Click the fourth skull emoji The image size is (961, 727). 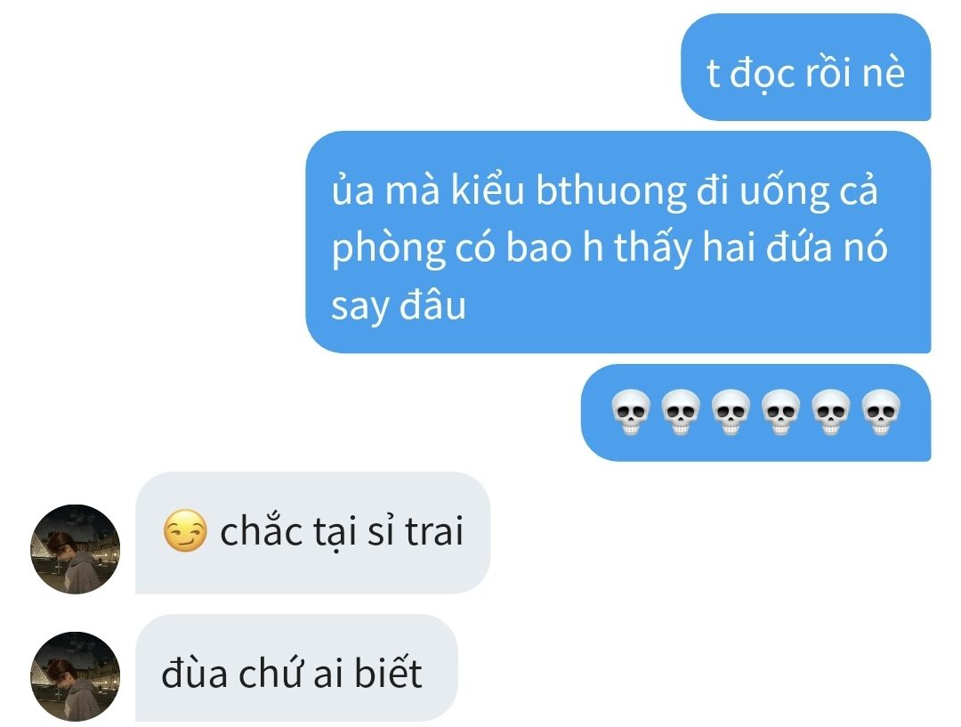pos(781,413)
